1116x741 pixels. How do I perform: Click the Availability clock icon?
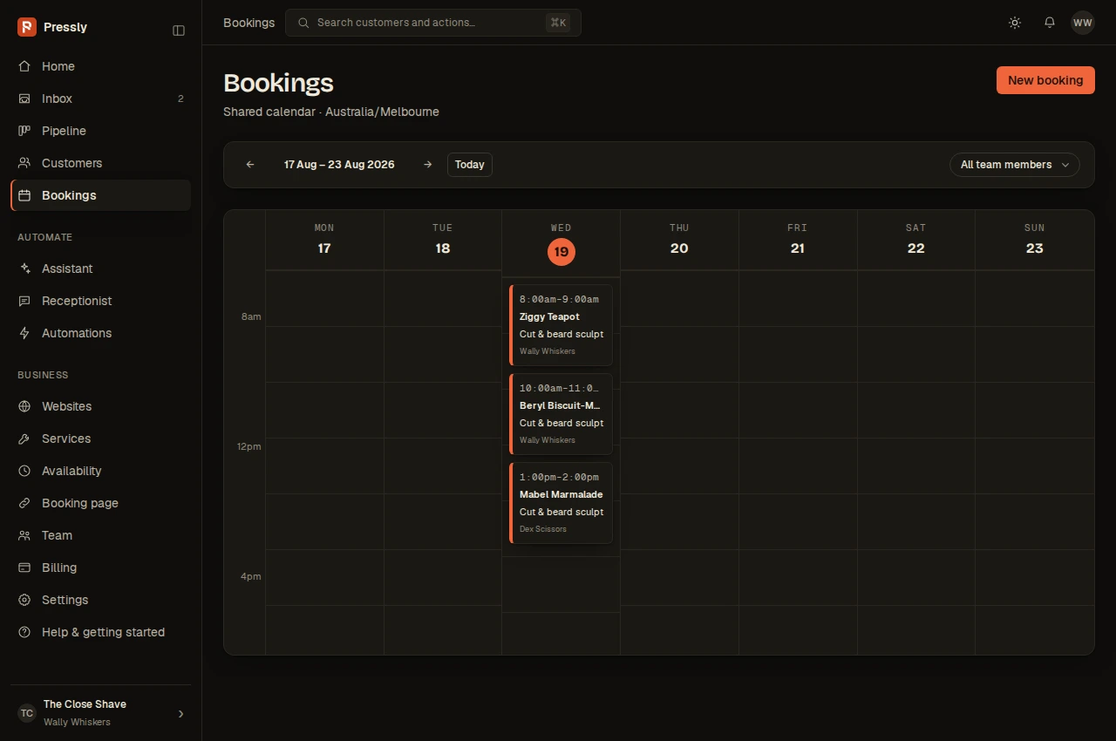[x=24, y=471]
